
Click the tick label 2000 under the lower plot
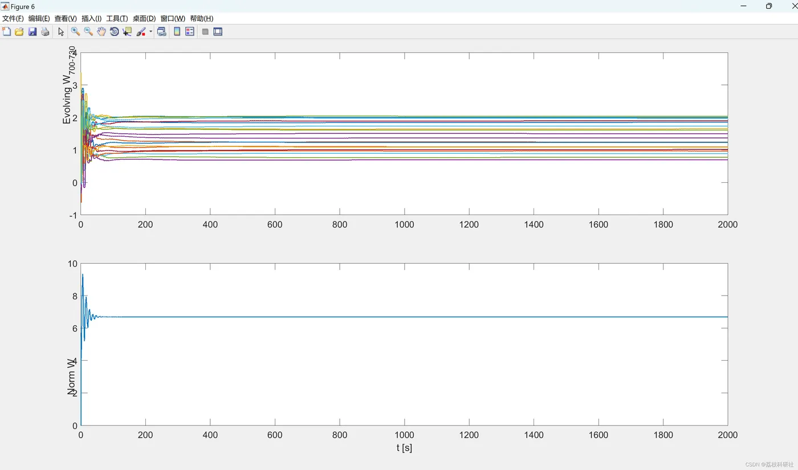click(x=727, y=435)
